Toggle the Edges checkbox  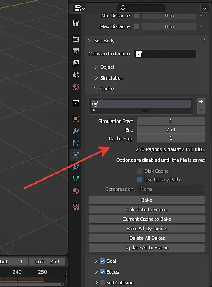pyautogui.click(x=102, y=272)
